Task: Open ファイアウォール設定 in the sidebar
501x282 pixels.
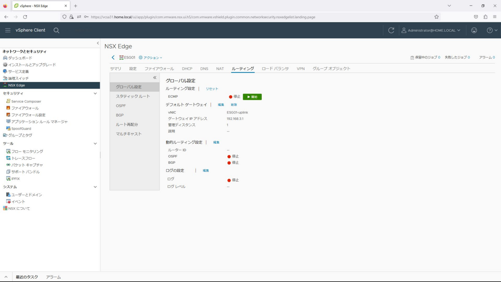Action: pos(28,115)
